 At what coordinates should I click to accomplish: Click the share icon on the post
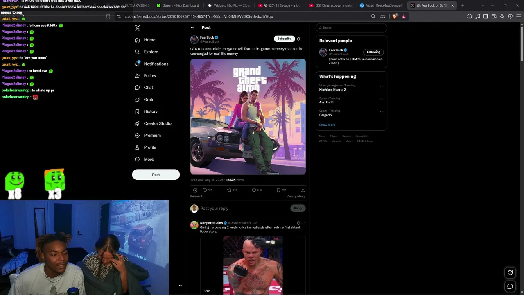tap(303, 190)
